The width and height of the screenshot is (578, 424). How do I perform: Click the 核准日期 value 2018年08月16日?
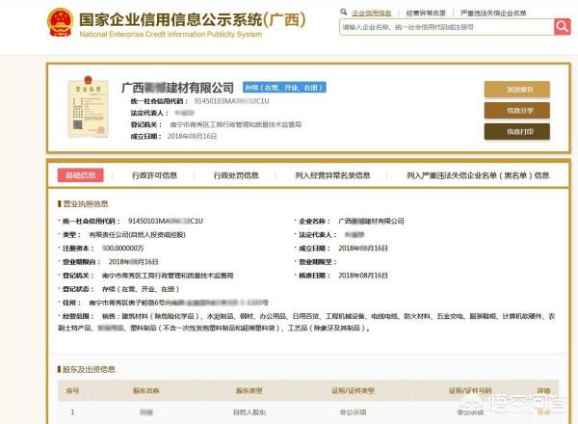click(363, 276)
